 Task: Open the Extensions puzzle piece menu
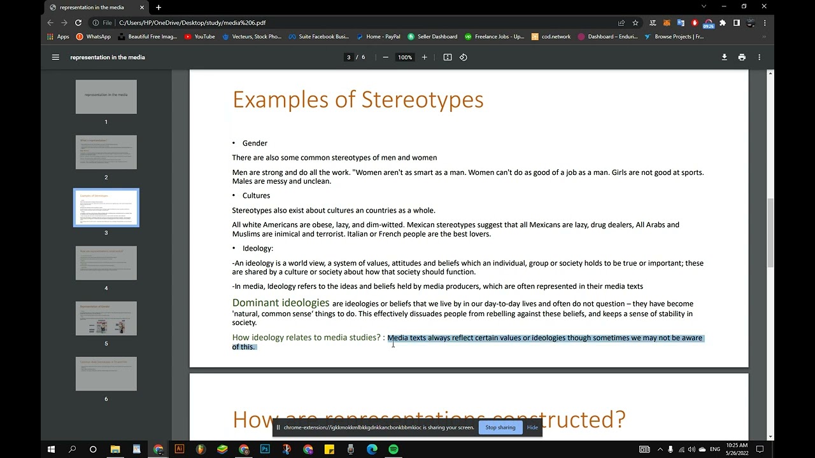coord(723,23)
